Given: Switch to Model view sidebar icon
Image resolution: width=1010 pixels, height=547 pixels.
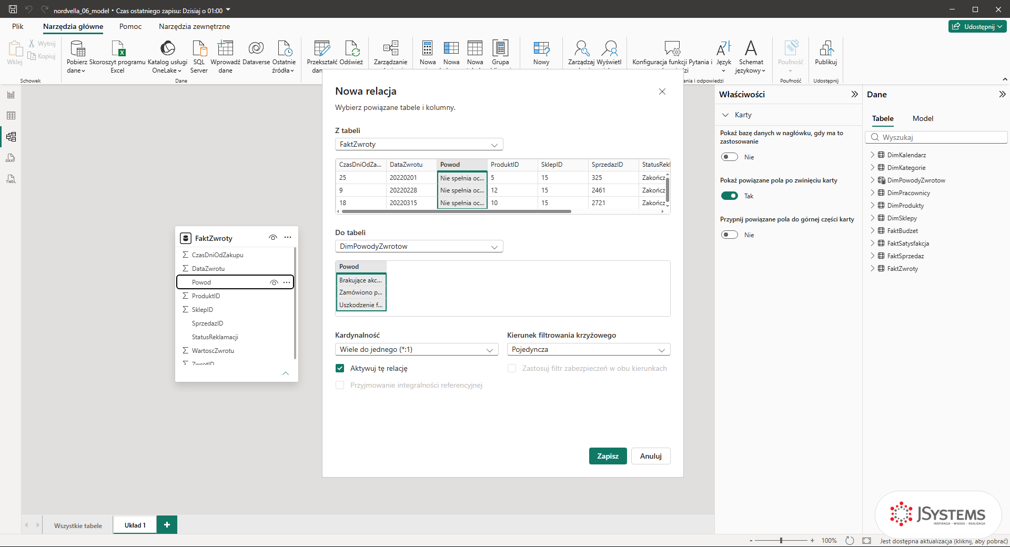Looking at the screenshot, I should click(11, 137).
